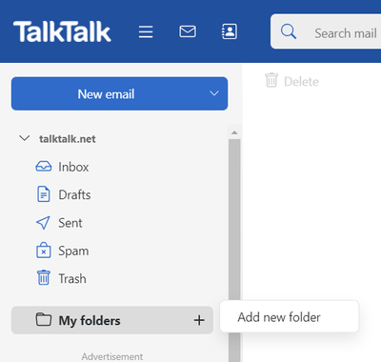Click the sidebar scrollbar up arrow
The width and height of the screenshot is (381, 362).
coord(234,132)
